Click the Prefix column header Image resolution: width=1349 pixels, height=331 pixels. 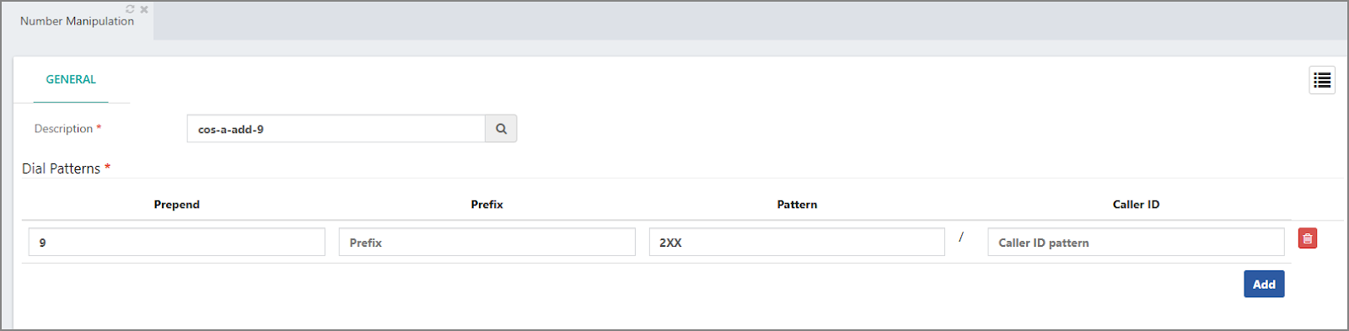(x=487, y=205)
